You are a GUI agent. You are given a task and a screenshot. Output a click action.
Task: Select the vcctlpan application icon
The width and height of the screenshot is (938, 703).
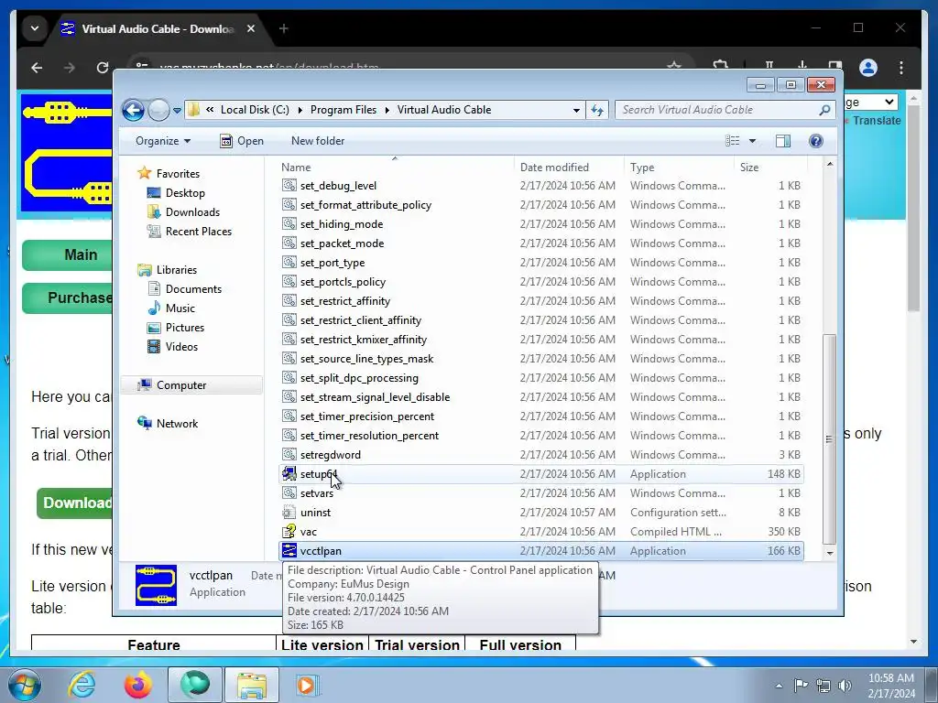(x=289, y=550)
